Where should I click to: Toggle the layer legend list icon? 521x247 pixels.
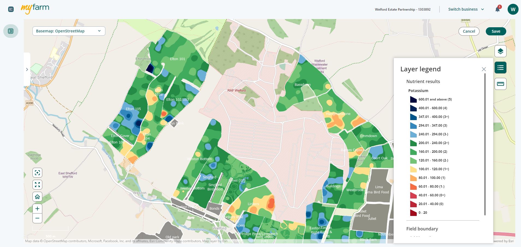(500, 68)
